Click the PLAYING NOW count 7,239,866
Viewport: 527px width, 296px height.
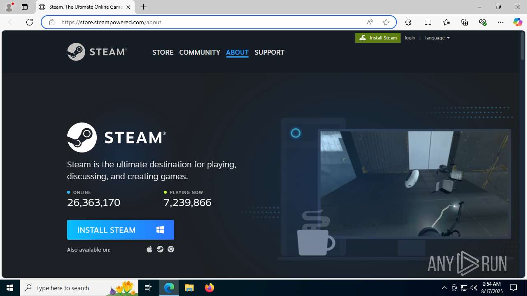tap(187, 202)
